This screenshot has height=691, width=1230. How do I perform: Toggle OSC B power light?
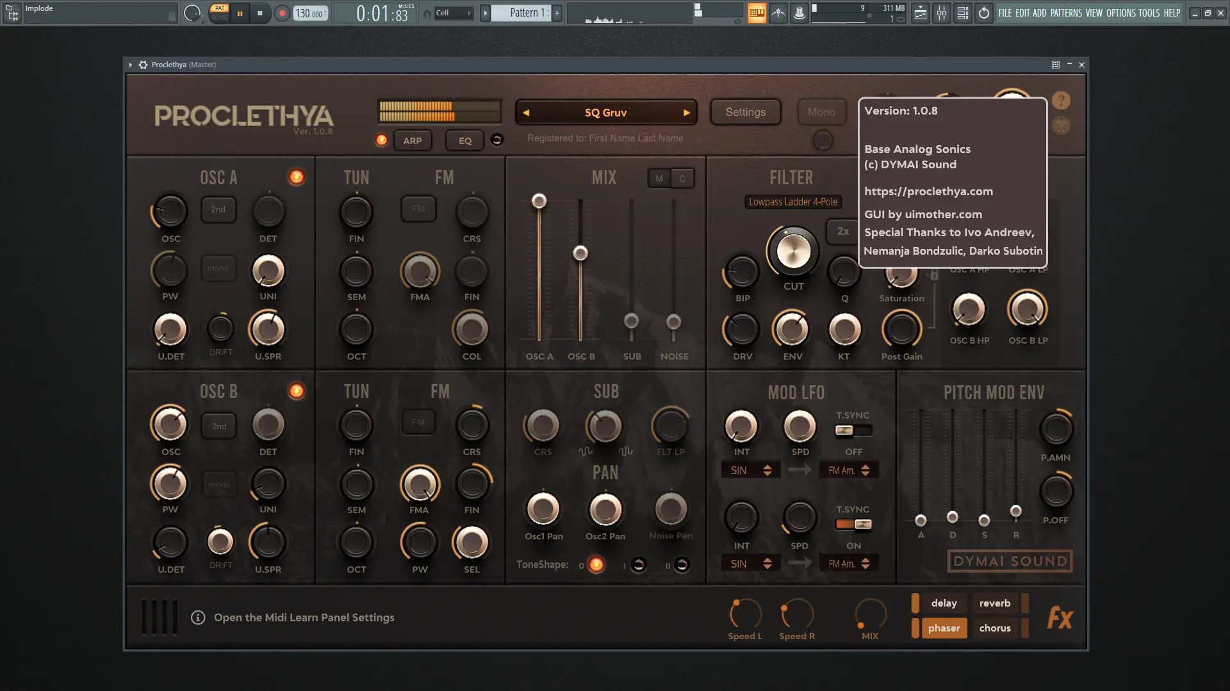tap(296, 391)
